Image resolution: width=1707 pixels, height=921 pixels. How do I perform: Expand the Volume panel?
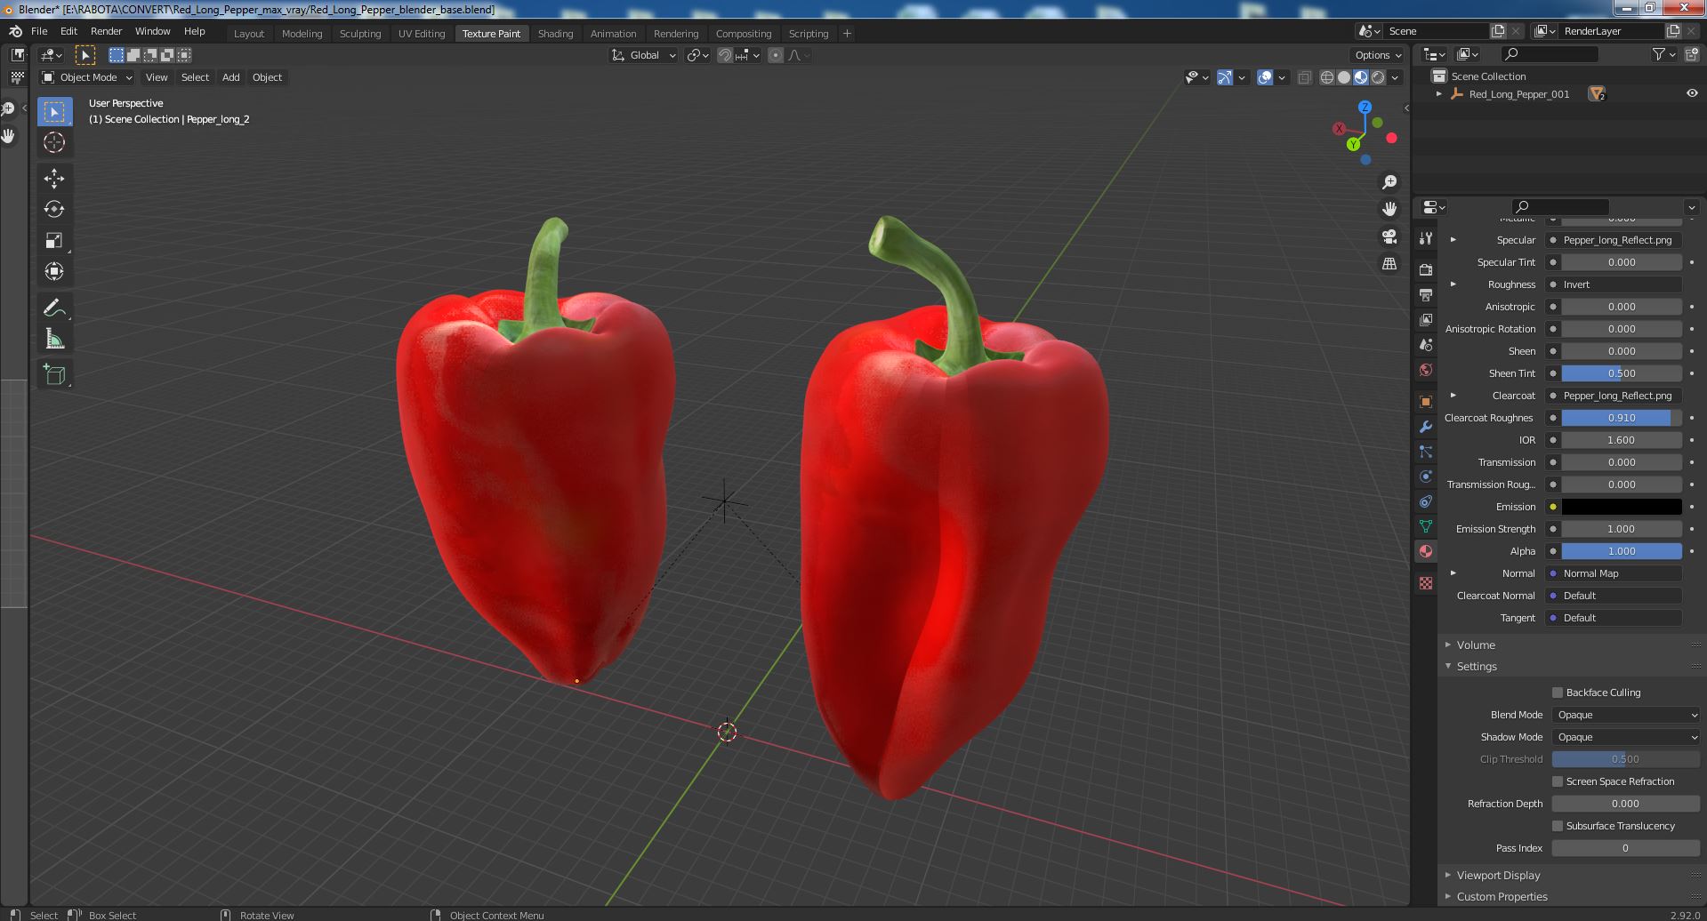(x=1475, y=645)
